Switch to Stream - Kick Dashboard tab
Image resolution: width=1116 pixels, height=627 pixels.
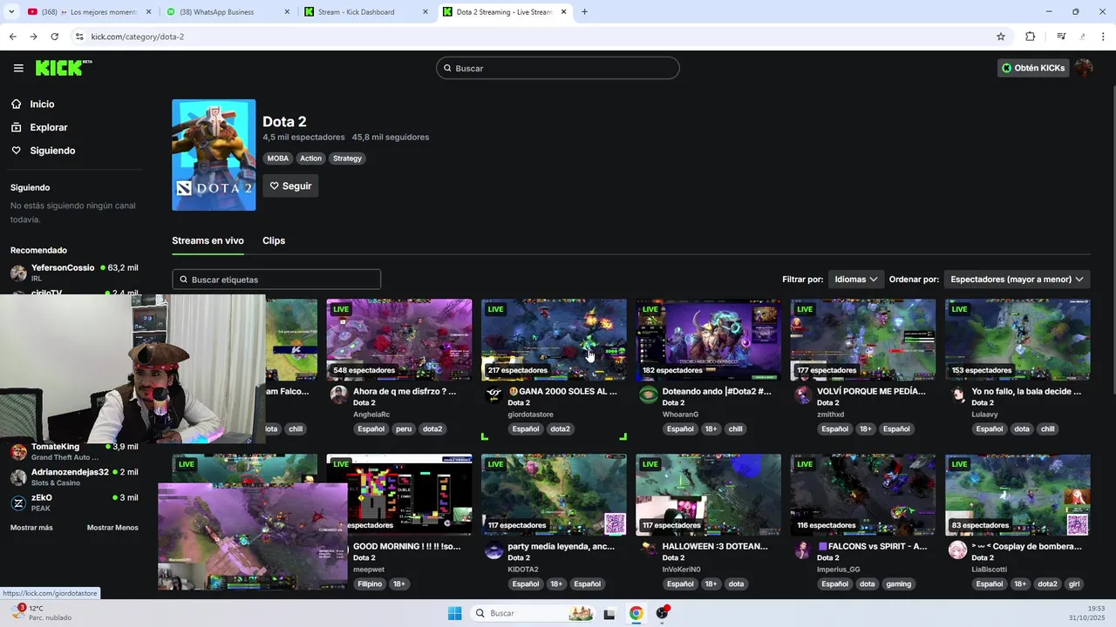366,12
